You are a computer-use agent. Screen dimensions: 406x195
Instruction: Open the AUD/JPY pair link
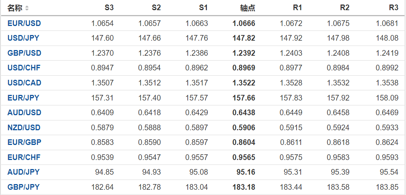[23, 172]
